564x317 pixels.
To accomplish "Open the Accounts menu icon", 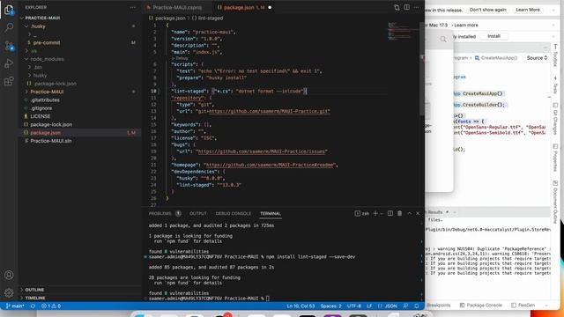I will click(9, 275).
